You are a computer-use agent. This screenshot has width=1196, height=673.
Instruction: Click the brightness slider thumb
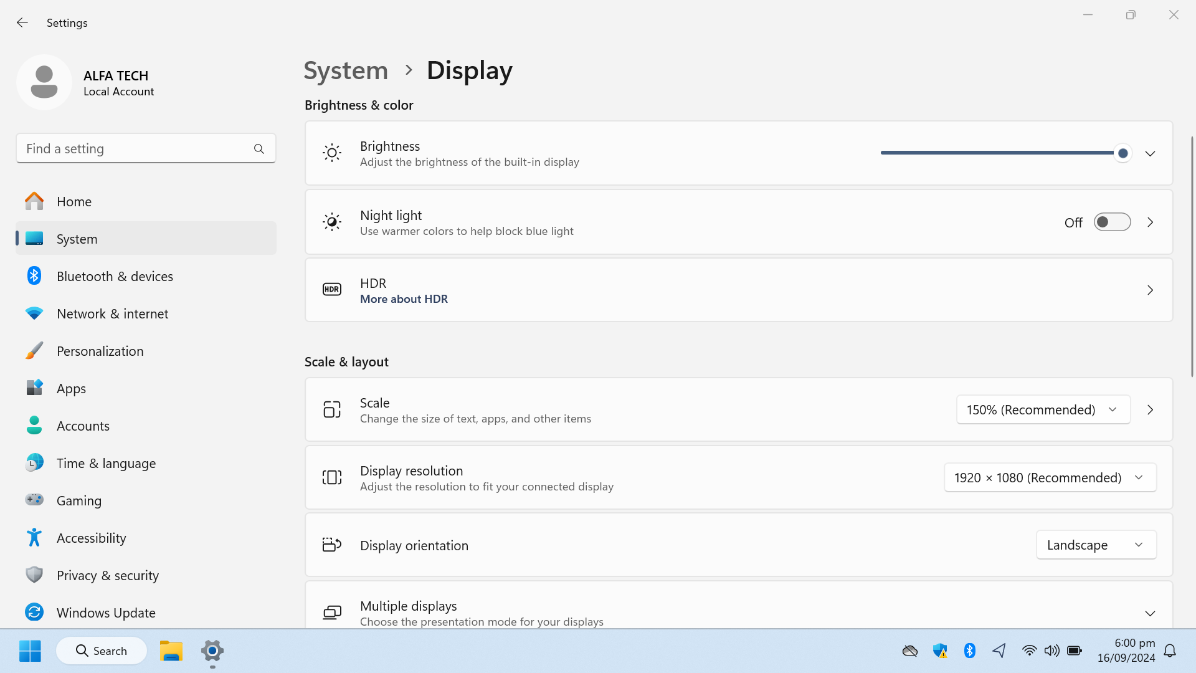tap(1122, 153)
